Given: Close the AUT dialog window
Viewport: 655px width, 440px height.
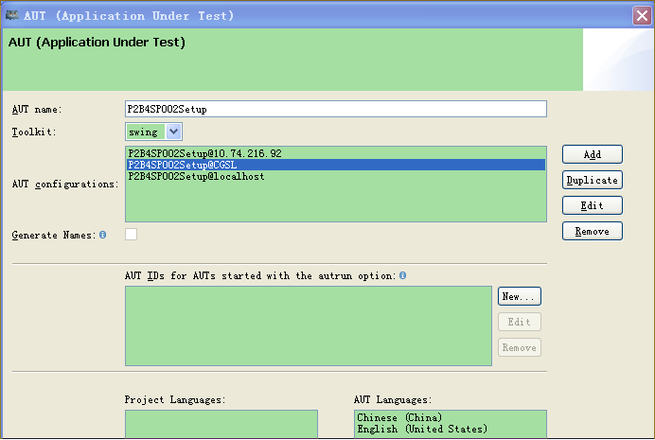Looking at the screenshot, I should pos(642,16).
